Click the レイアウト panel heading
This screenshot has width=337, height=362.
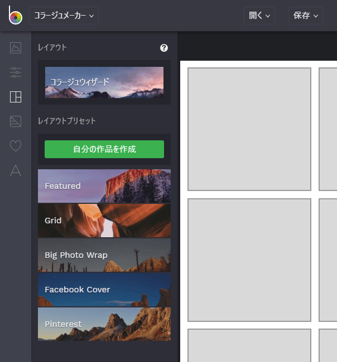click(x=52, y=47)
